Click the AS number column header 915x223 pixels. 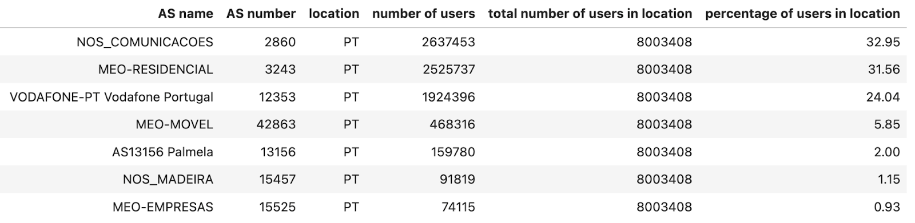point(261,14)
